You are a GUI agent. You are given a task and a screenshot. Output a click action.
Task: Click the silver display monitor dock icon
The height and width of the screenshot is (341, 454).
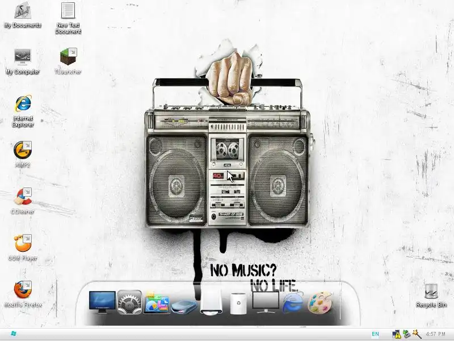click(x=266, y=302)
